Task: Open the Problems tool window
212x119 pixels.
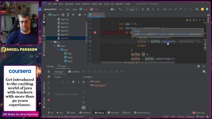Action: coord(85,112)
